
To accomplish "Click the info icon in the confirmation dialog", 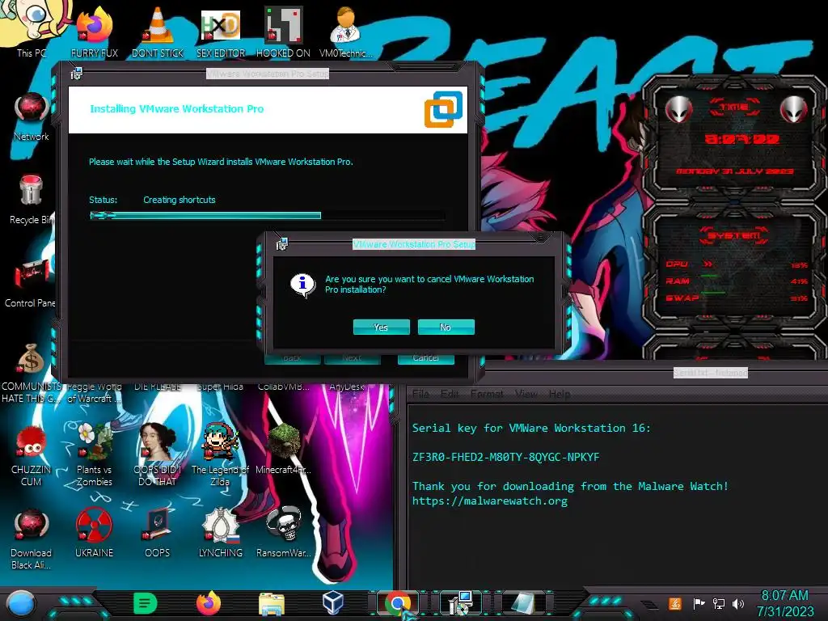I will (x=302, y=285).
